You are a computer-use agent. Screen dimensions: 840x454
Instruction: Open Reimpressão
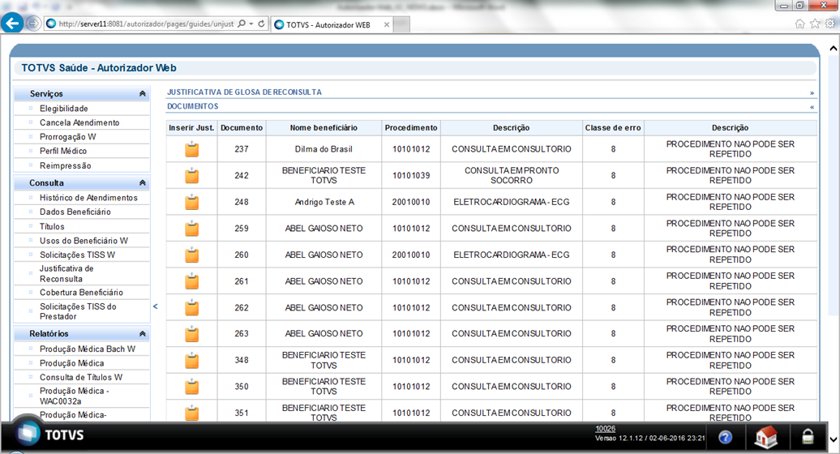coord(66,166)
